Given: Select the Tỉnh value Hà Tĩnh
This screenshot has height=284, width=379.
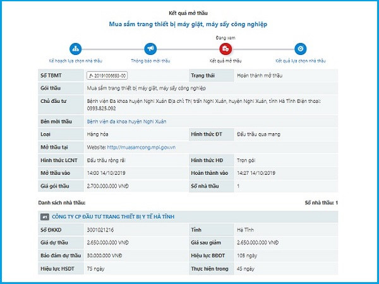Looking at the screenshot, I should tap(245, 230).
